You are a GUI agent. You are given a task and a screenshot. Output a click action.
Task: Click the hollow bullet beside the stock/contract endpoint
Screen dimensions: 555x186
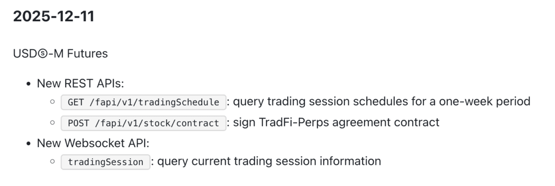pyautogui.click(x=52, y=123)
